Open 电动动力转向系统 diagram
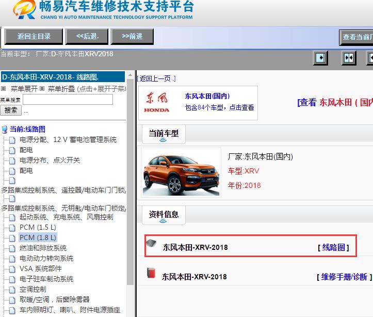Screen dimensions: 373x317 pos(46,258)
